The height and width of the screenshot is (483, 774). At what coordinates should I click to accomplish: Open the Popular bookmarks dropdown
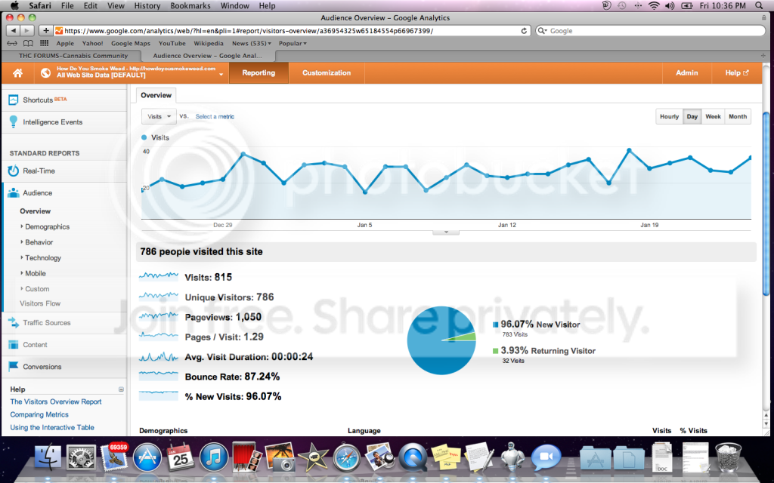coord(293,43)
